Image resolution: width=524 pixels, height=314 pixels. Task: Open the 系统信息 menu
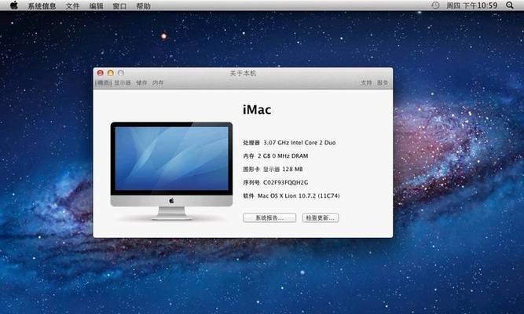coord(42,6)
